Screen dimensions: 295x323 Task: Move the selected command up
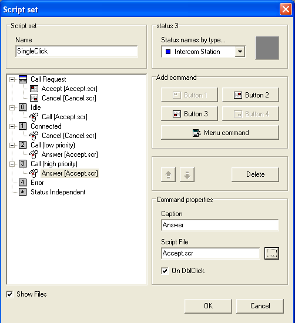(x=169, y=174)
